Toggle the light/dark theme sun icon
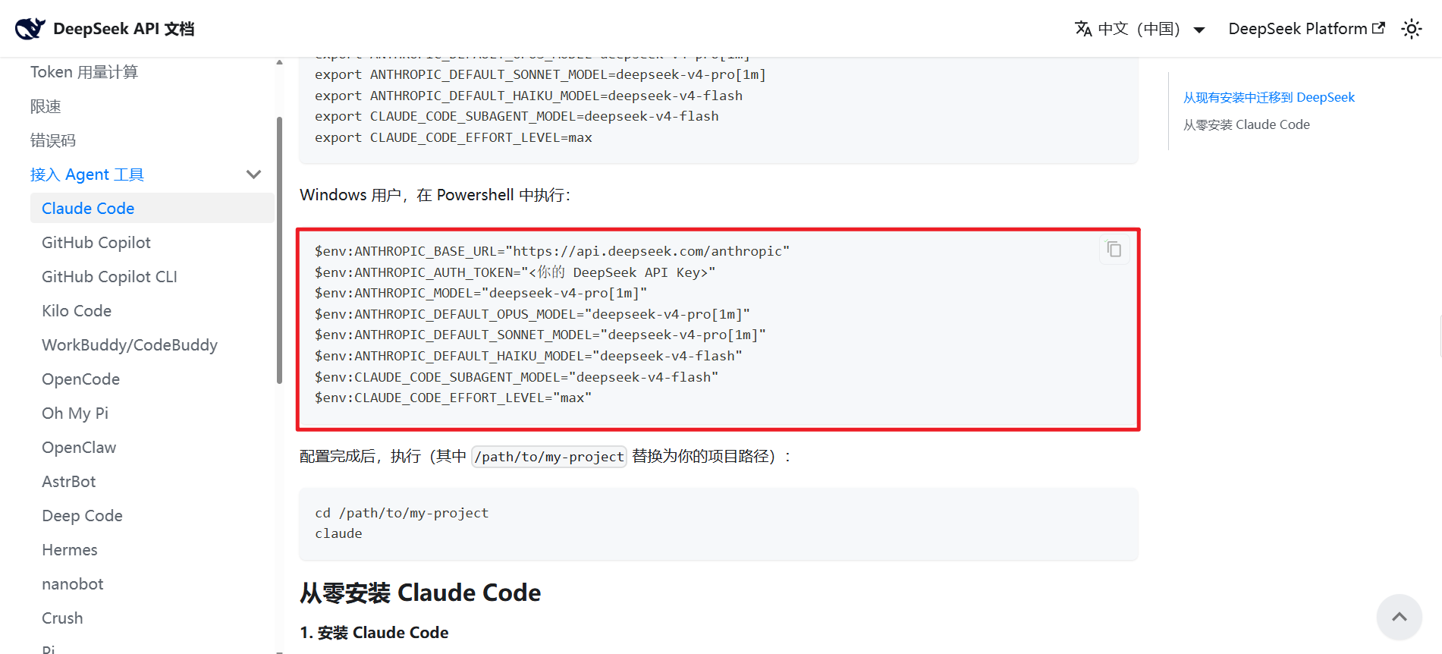 [1411, 29]
